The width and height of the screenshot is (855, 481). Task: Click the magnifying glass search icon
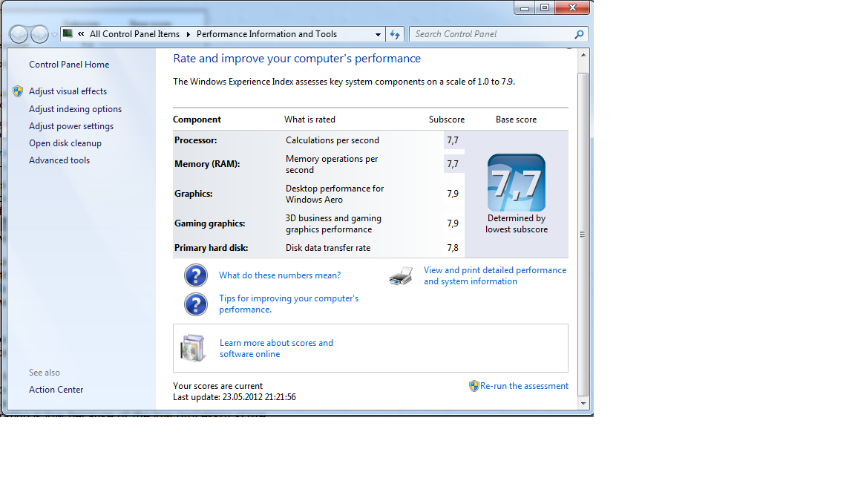pos(579,34)
